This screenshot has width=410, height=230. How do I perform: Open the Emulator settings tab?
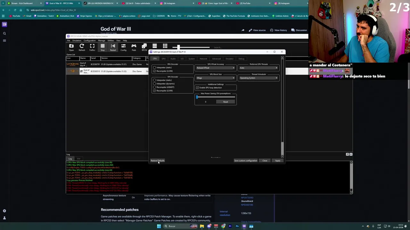(229, 59)
